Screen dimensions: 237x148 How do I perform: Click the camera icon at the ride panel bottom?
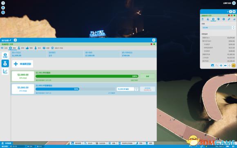click(x=225, y=66)
